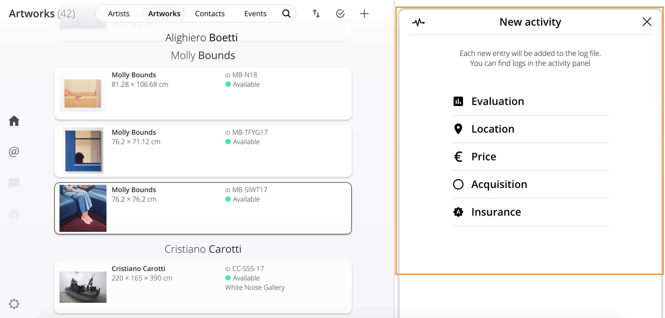Add new artwork with plus icon
The image size is (665, 318).
[x=364, y=14]
